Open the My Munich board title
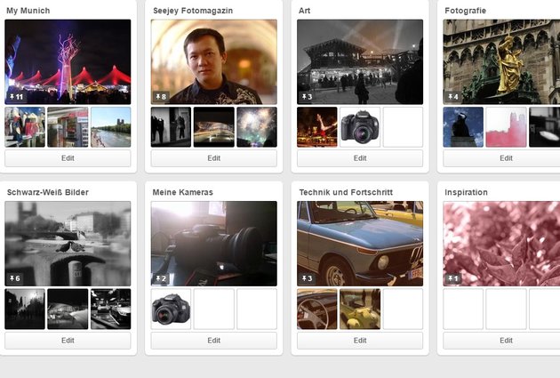Image resolution: width=560 pixels, height=378 pixels. tap(28, 11)
